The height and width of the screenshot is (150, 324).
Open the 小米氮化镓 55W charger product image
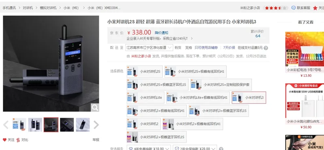point(305,101)
